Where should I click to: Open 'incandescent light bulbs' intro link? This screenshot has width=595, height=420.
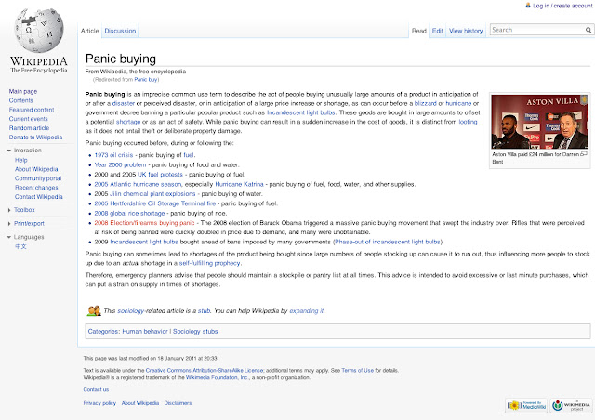tap(301, 112)
